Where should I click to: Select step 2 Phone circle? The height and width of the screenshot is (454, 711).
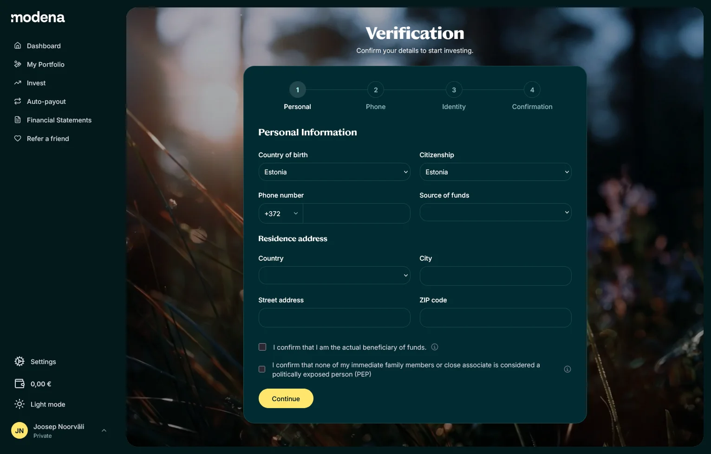point(376,90)
